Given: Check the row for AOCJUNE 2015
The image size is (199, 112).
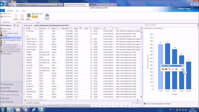Looking at the screenshot, I should 24,91.
